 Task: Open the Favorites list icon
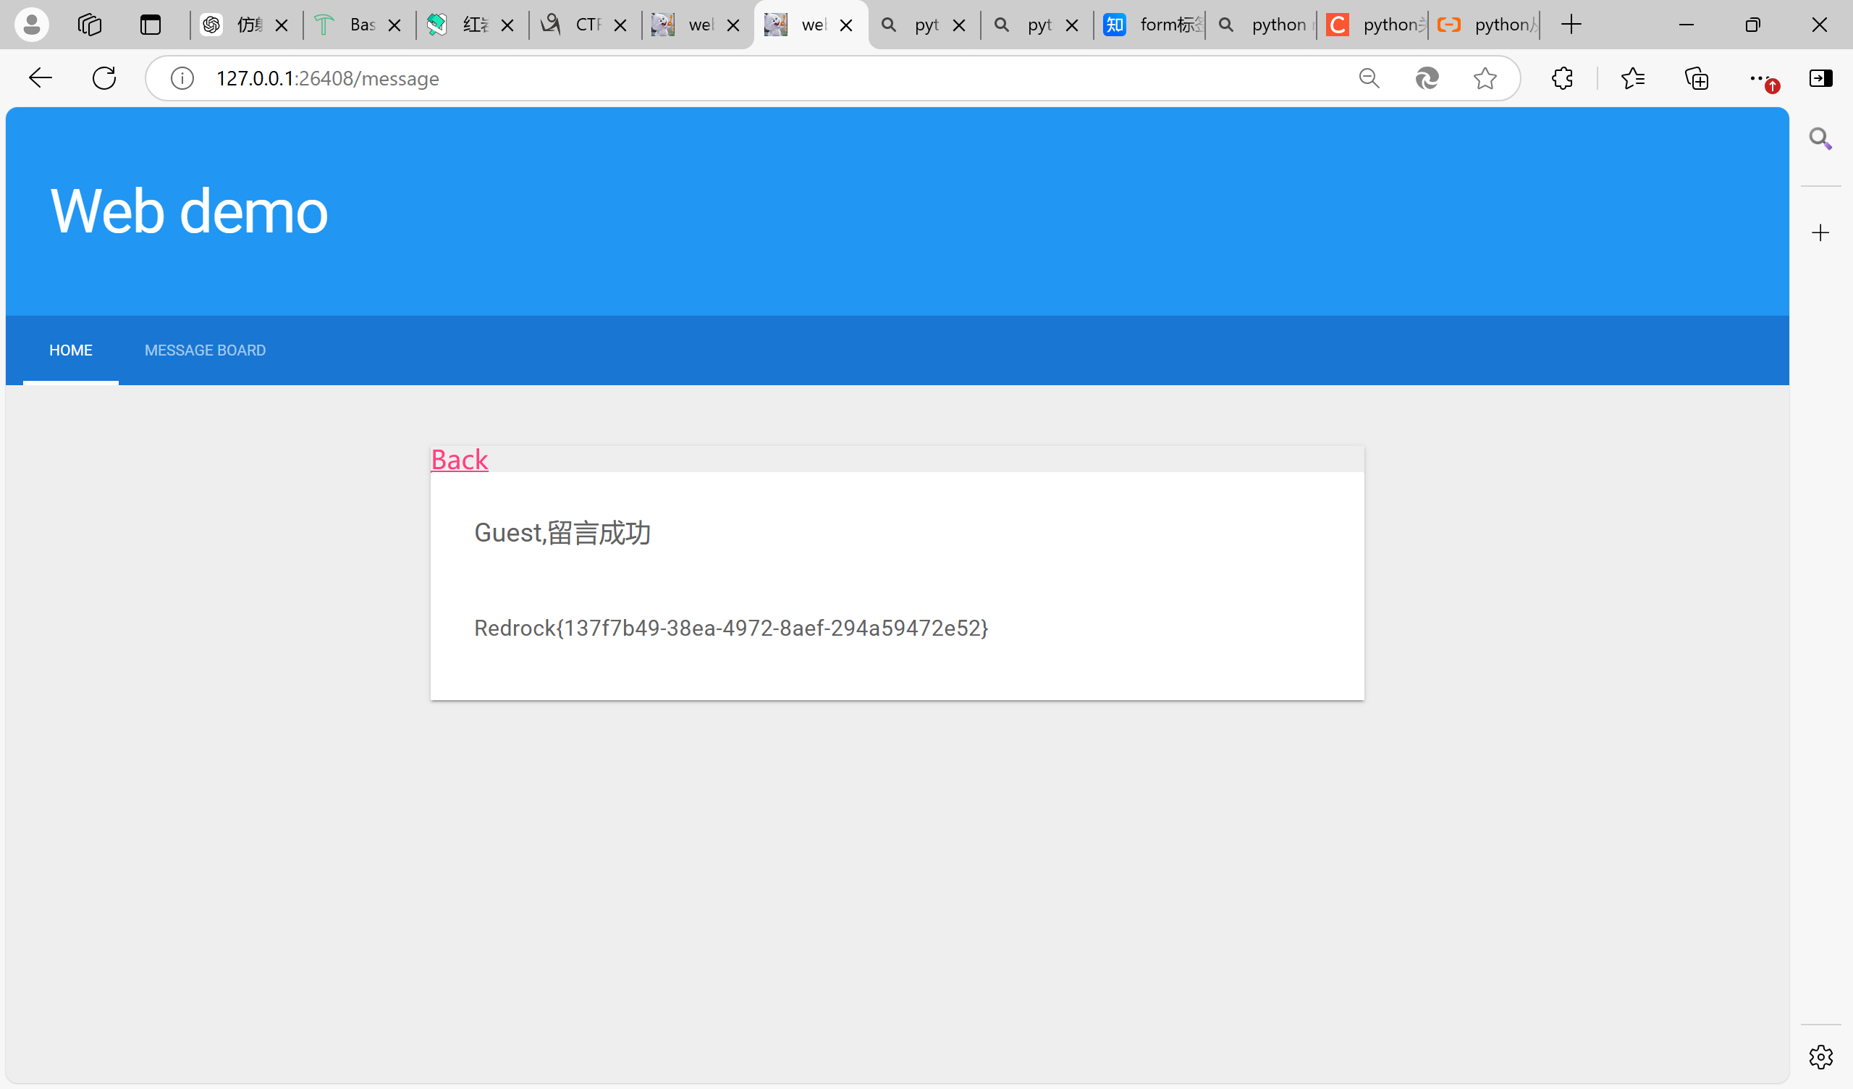[1632, 78]
